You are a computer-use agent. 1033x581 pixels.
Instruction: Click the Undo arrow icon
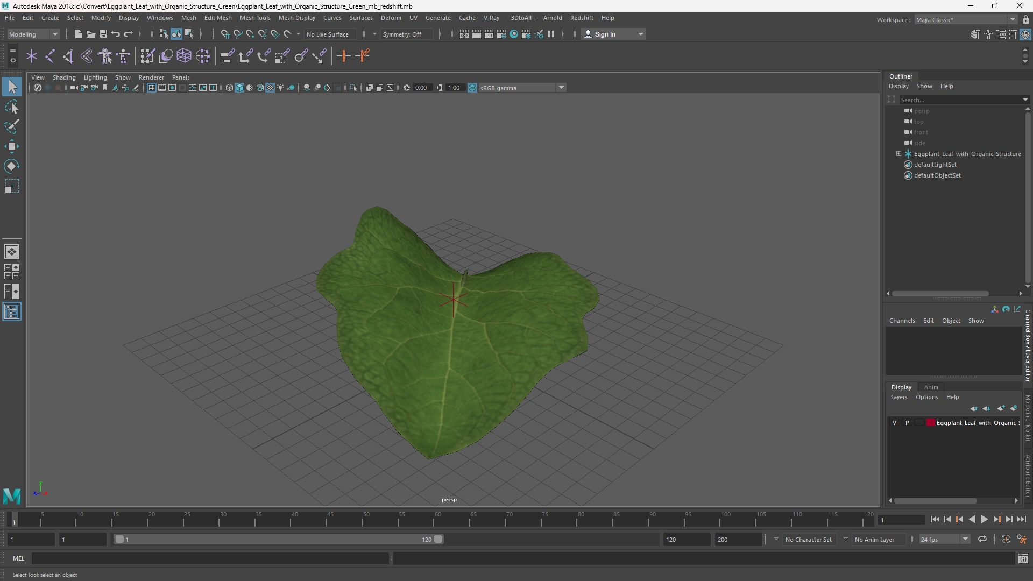click(x=115, y=34)
